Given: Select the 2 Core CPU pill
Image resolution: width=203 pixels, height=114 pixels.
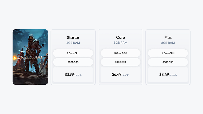Looking at the screenshot, I should click(x=73, y=53).
